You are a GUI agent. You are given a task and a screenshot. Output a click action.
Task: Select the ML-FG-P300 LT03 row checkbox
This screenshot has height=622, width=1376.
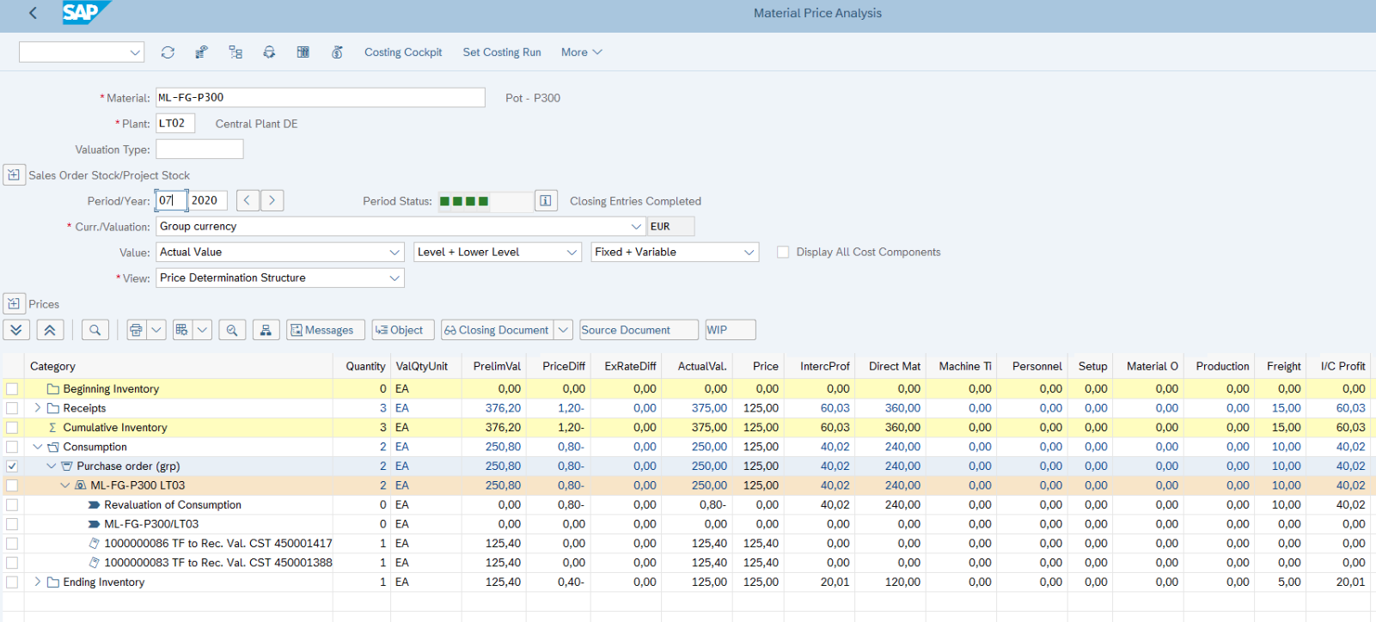[12, 485]
